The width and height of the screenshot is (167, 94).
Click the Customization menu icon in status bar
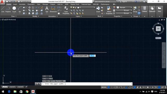pos(166,87)
